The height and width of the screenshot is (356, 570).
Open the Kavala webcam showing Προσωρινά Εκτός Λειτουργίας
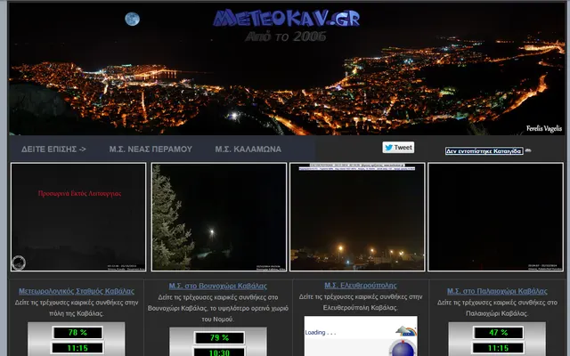(x=78, y=217)
